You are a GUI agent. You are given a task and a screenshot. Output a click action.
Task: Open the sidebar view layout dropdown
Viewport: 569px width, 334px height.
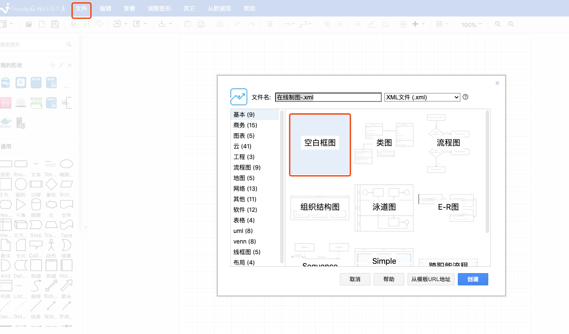(6, 24)
